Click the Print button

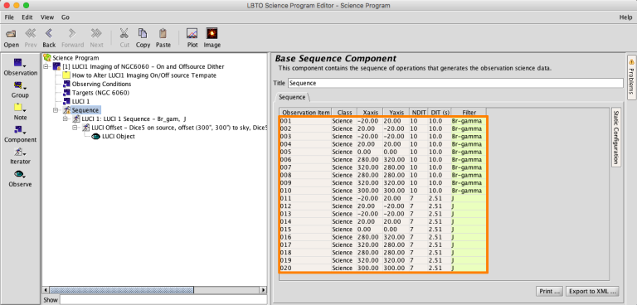tap(550, 291)
